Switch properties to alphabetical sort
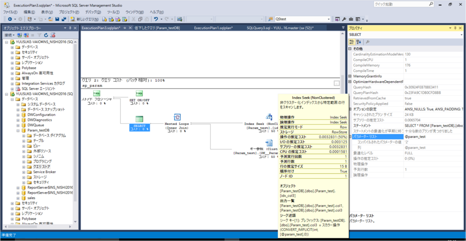This screenshot has width=466, height=241. tap(359, 41)
